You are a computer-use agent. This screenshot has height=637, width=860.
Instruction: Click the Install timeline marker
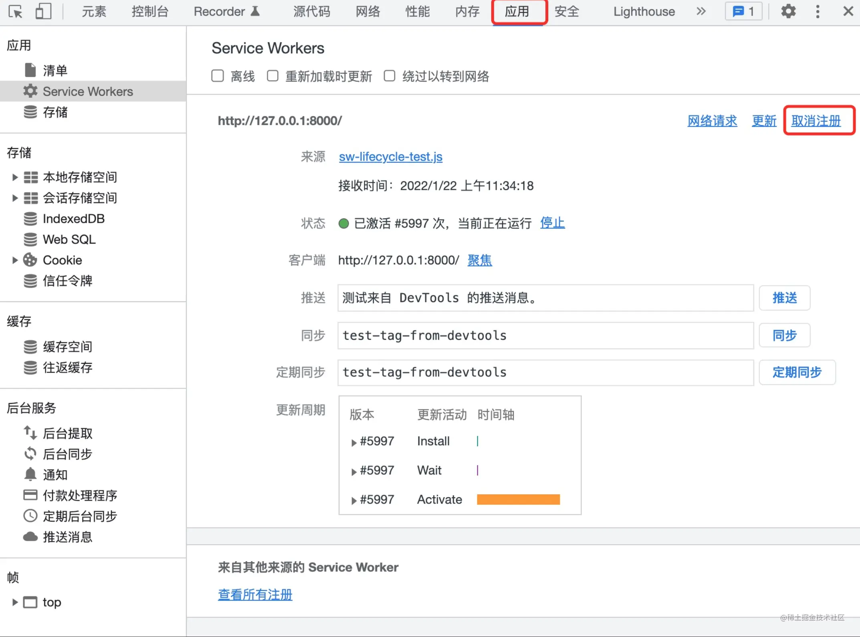(x=477, y=441)
